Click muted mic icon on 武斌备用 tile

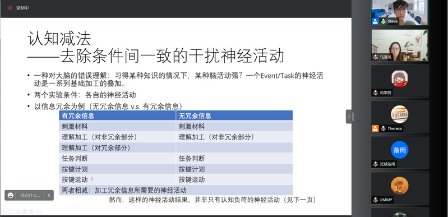375,164
